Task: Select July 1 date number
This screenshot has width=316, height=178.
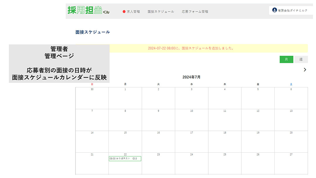Action: click(125, 89)
